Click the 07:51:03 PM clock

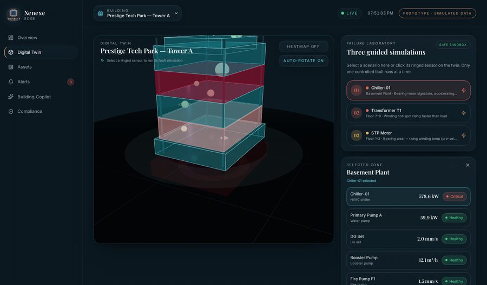click(x=380, y=13)
